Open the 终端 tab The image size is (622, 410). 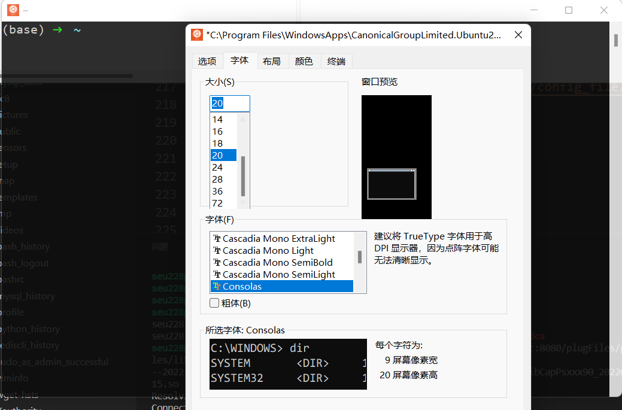click(x=336, y=60)
